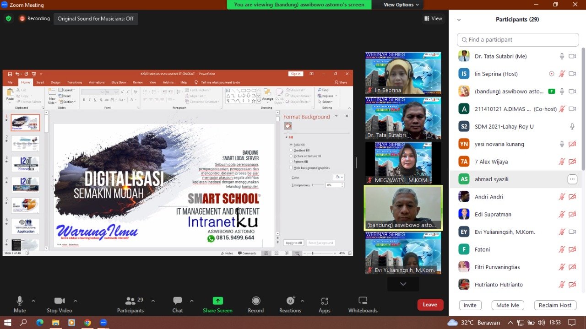Click the more options button for ahmad syazili

coord(572,179)
